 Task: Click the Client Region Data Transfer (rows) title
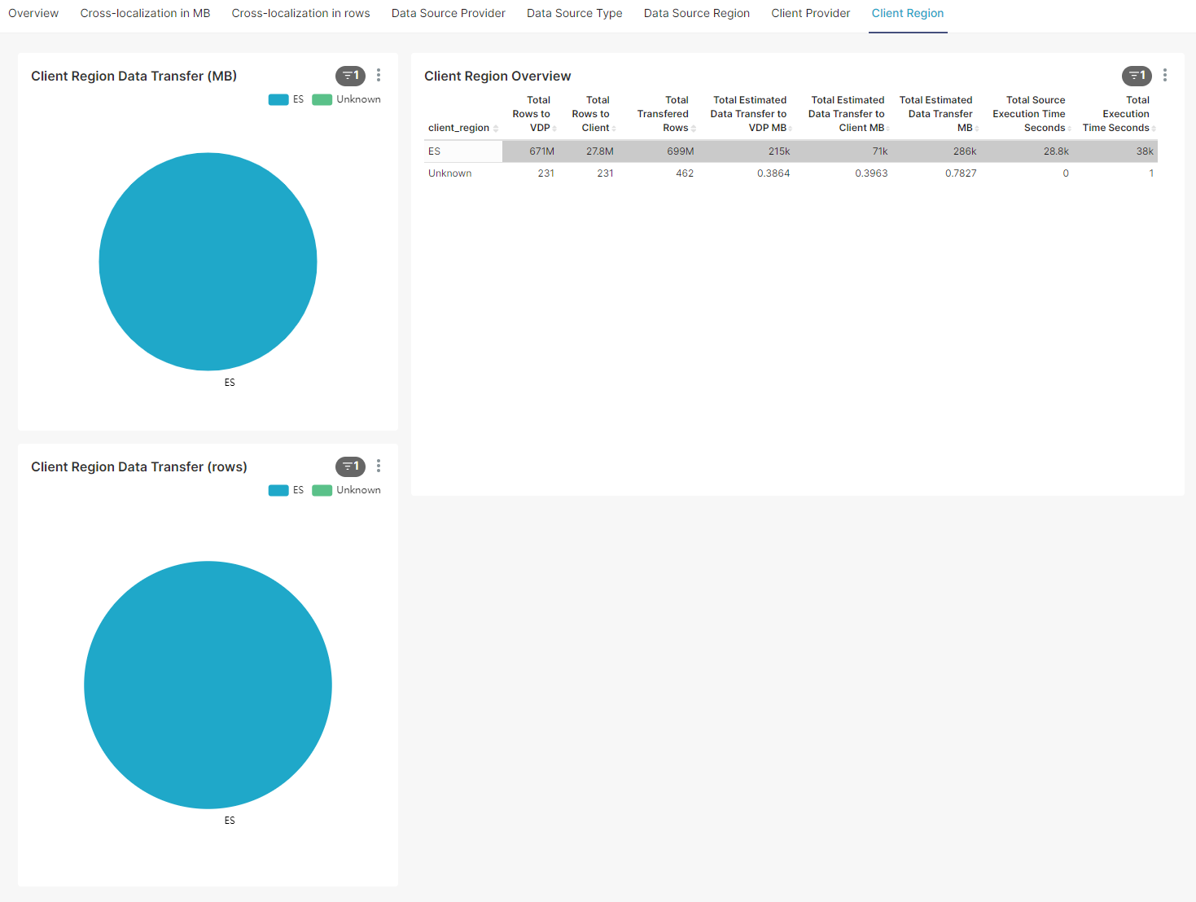coord(139,466)
